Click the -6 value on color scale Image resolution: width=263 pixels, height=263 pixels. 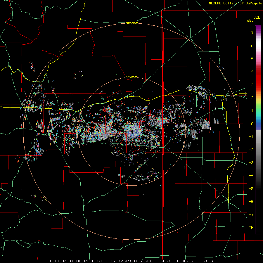pyautogui.click(x=251, y=202)
